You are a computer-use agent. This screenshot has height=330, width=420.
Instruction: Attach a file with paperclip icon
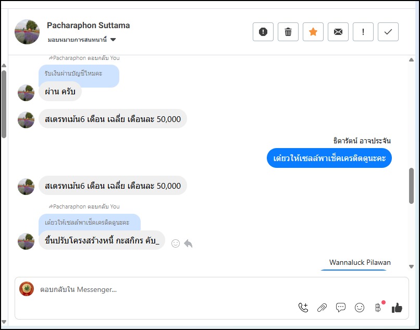[322, 308]
